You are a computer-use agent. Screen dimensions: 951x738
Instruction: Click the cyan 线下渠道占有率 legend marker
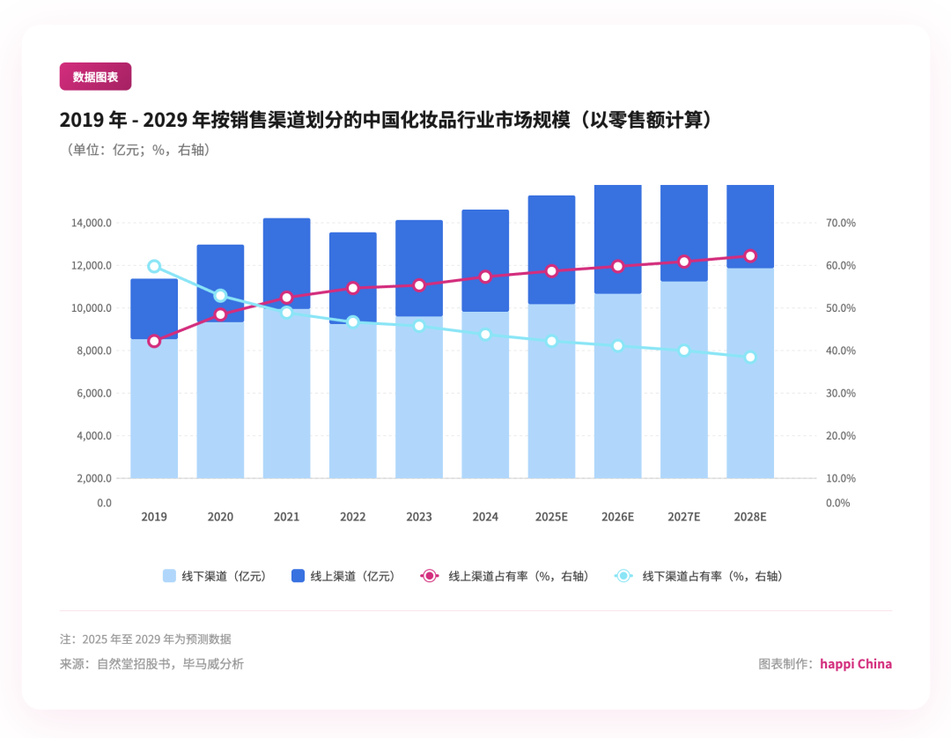(x=623, y=576)
